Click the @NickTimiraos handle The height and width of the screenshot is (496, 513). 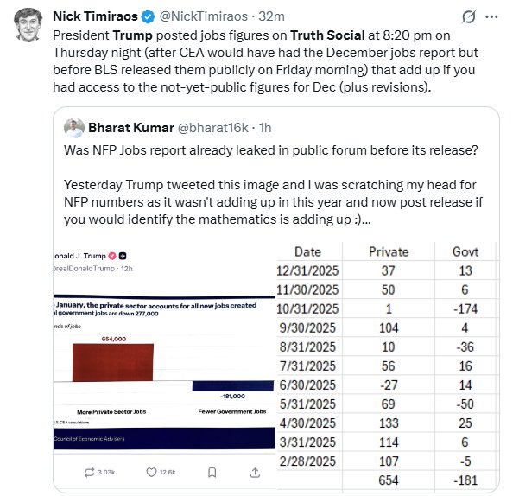pyautogui.click(x=203, y=16)
